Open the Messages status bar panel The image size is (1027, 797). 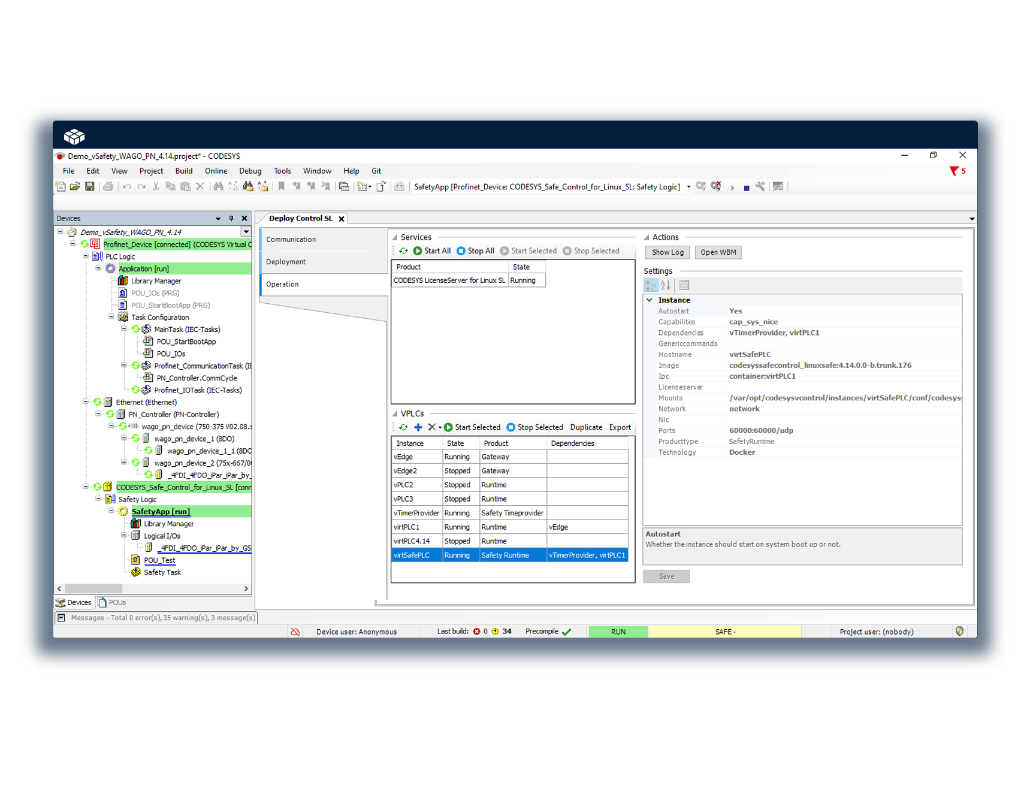[x=156, y=618]
